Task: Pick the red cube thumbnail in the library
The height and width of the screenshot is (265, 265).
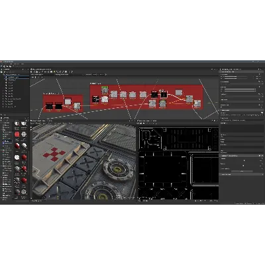Action: [x=17, y=134]
